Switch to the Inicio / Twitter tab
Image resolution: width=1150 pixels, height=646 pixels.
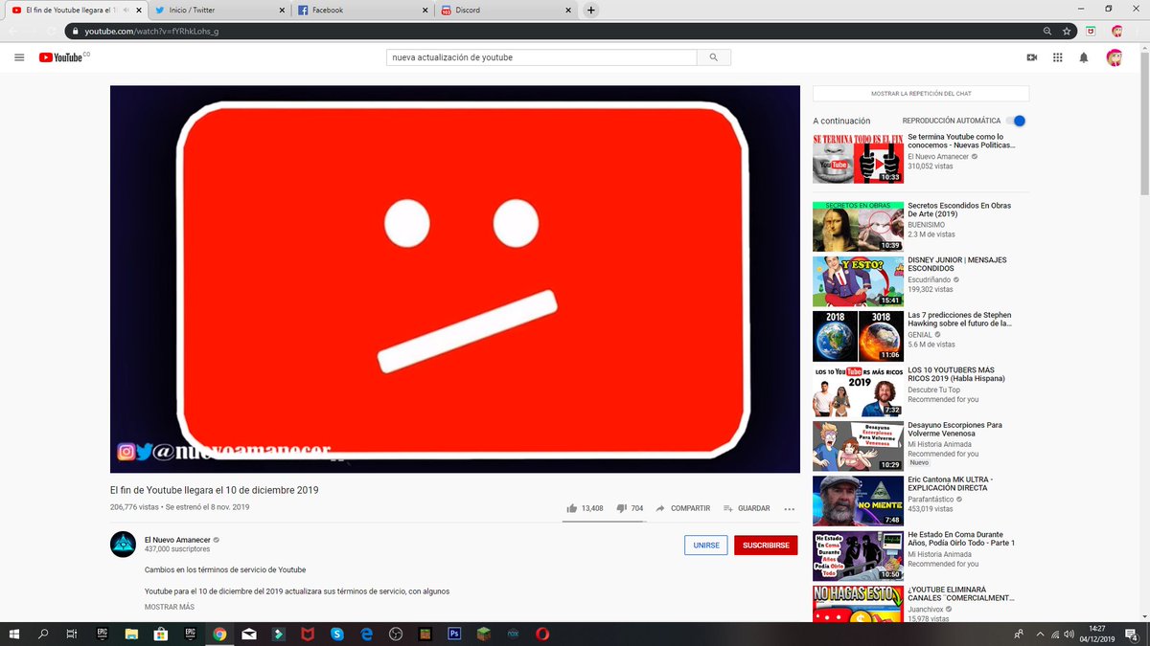[x=219, y=11]
